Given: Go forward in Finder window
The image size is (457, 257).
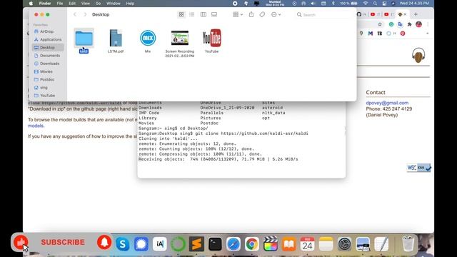Looking at the screenshot, I should (85, 14).
